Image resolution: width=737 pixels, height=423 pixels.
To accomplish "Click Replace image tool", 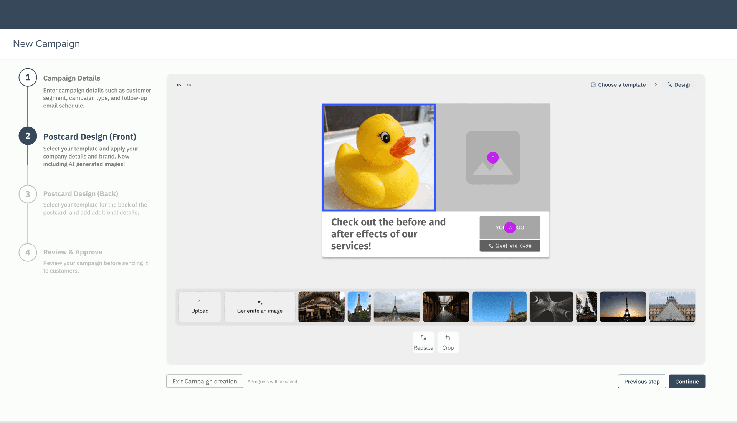I will pos(423,342).
